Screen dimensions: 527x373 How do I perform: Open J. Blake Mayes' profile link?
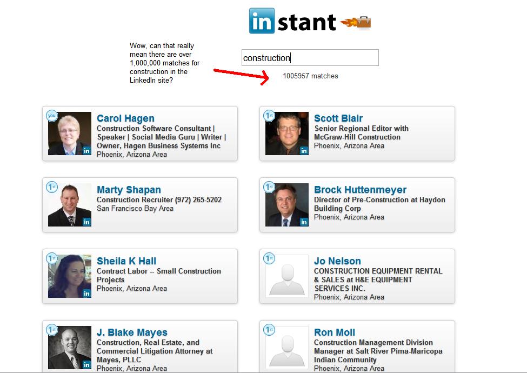132,332
